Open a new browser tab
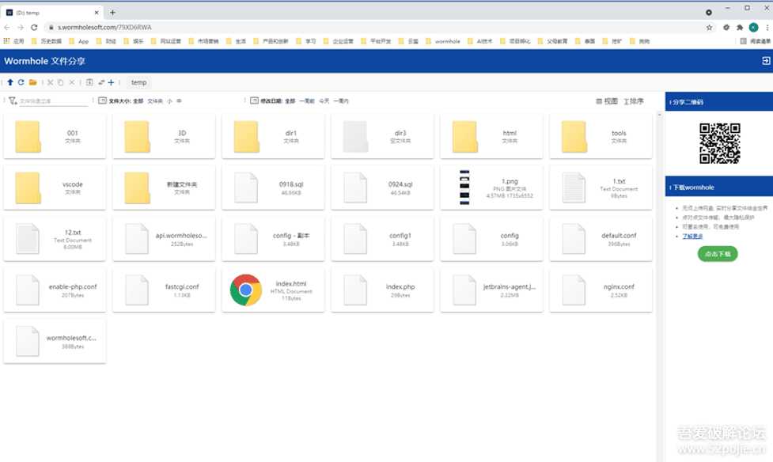 (112, 13)
